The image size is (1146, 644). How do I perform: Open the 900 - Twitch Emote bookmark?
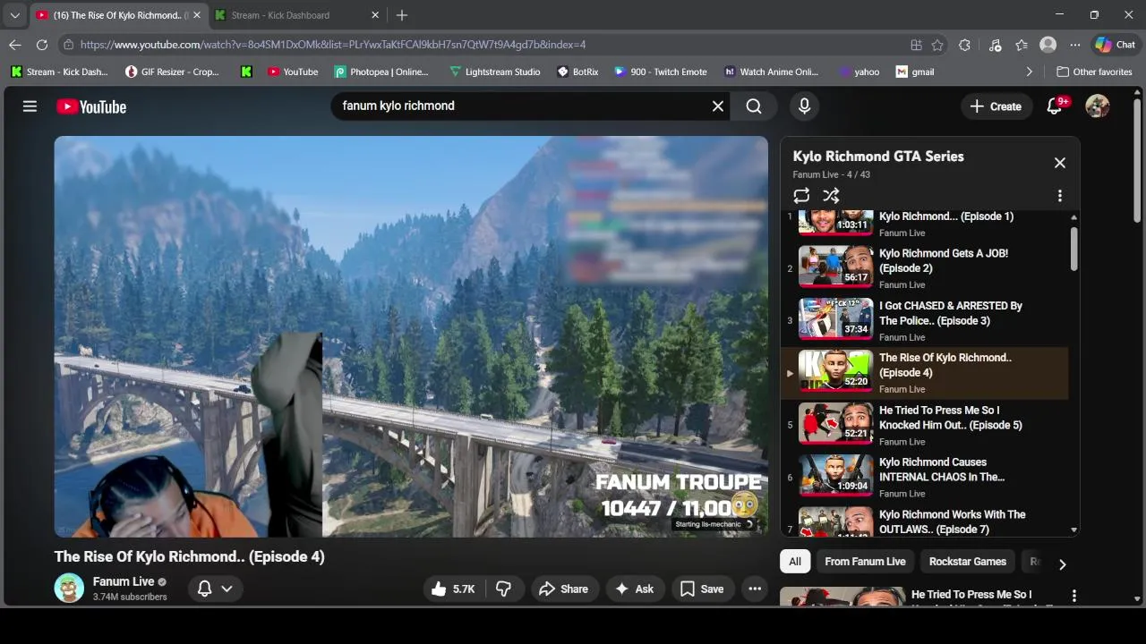(x=660, y=72)
